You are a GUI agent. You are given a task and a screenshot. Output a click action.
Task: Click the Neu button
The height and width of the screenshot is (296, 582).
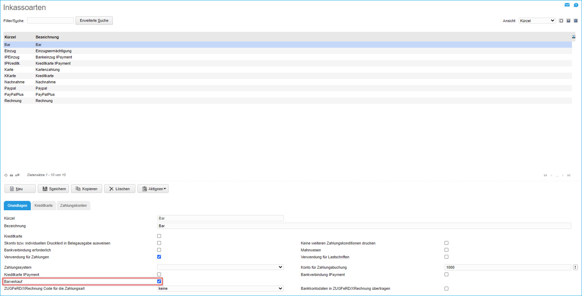click(20, 189)
